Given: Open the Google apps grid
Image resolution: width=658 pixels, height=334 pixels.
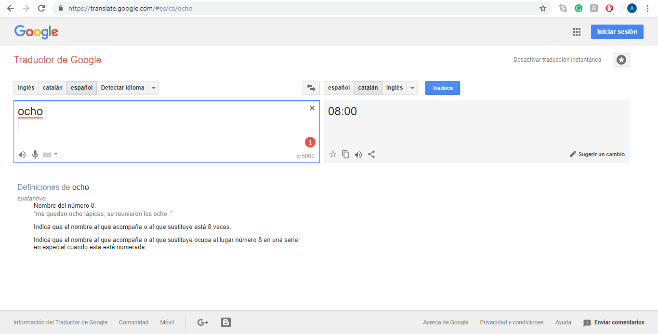Looking at the screenshot, I should 576,32.
